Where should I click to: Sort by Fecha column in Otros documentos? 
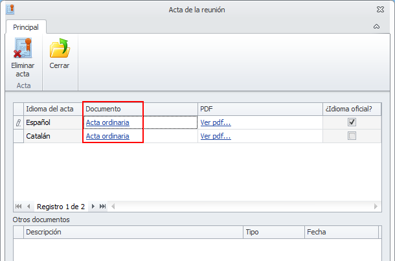(x=341, y=232)
